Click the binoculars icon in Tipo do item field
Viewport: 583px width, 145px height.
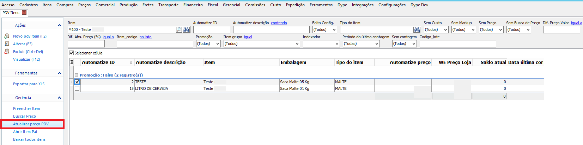point(417,30)
